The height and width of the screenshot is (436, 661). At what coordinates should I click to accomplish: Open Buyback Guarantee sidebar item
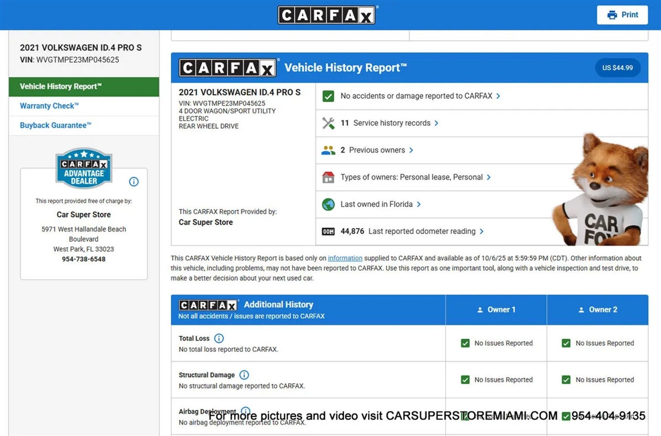coord(55,126)
